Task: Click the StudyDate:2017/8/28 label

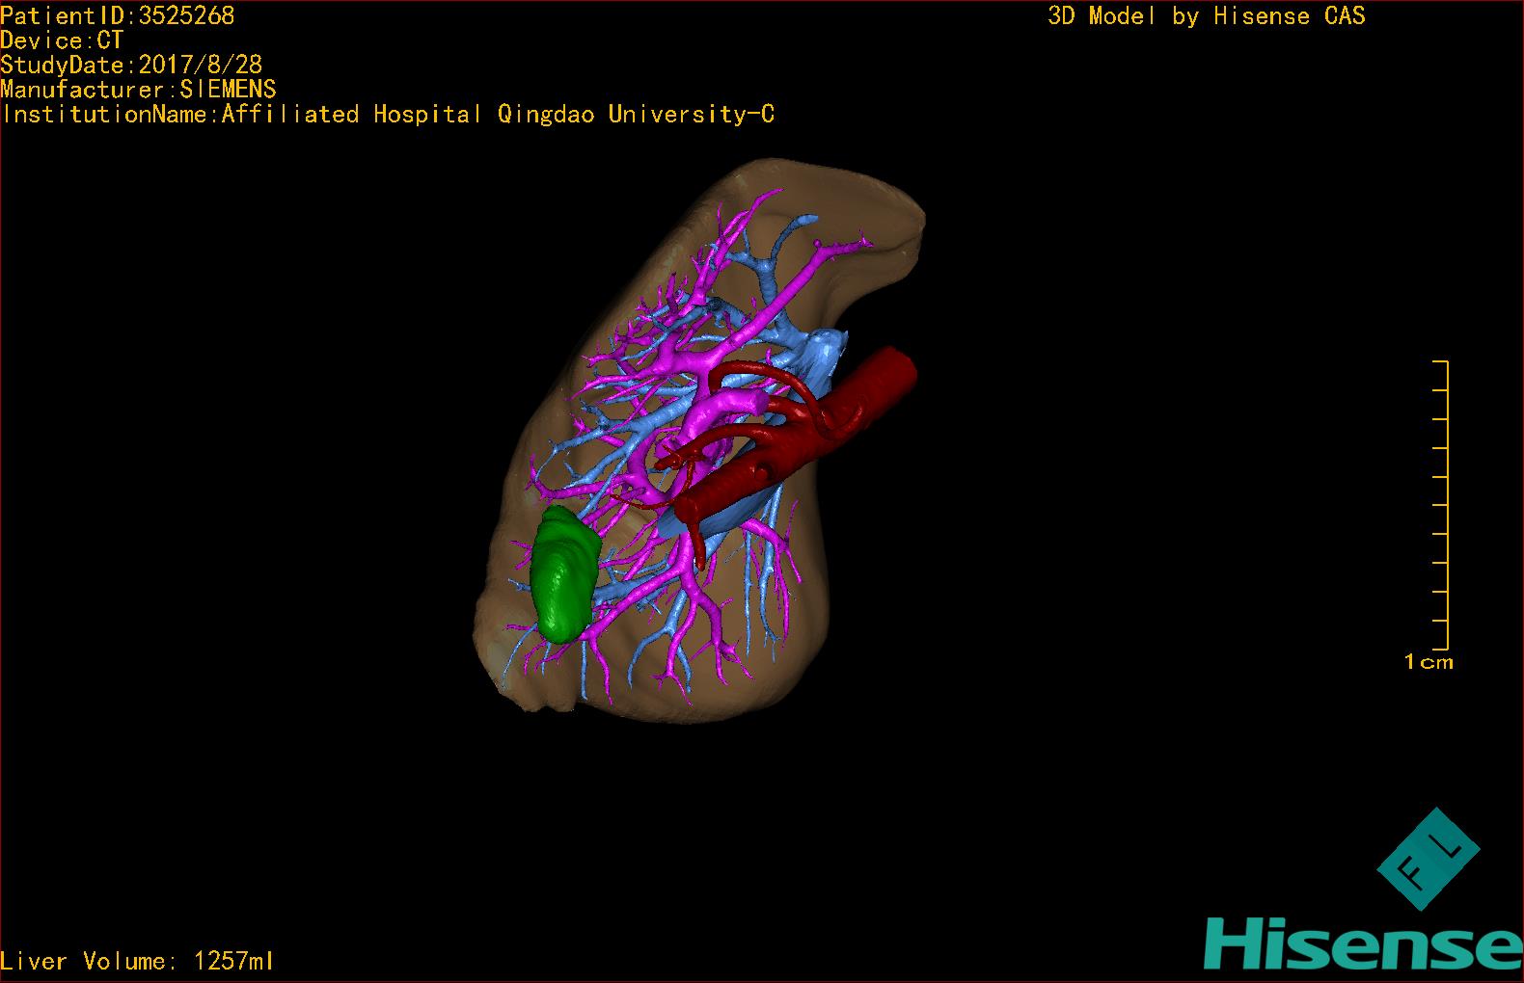Action: coord(131,65)
